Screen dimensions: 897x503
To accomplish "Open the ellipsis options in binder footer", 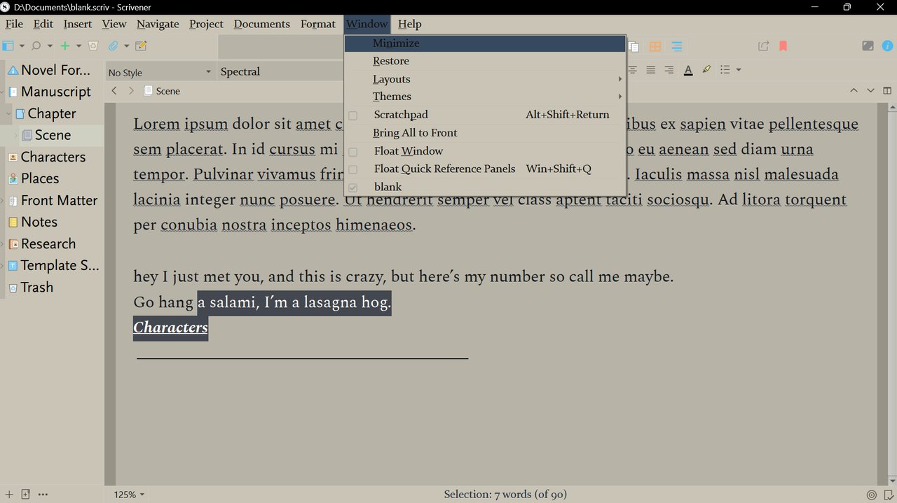I will coord(43,494).
